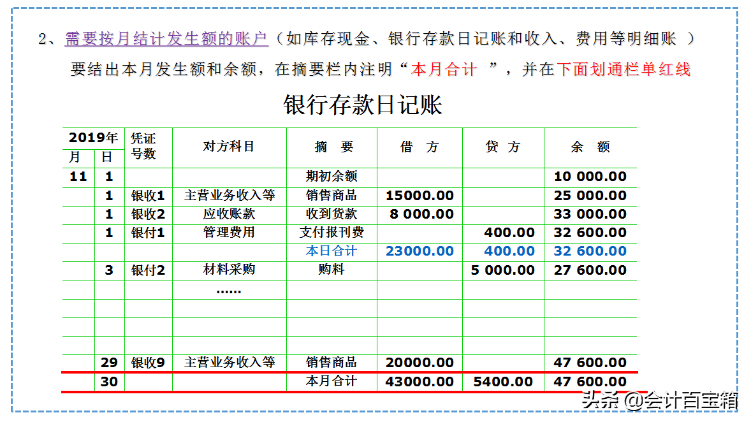
Task: Click the underlined link 需要按月结计发生额的账户
Action: [164, 36]
